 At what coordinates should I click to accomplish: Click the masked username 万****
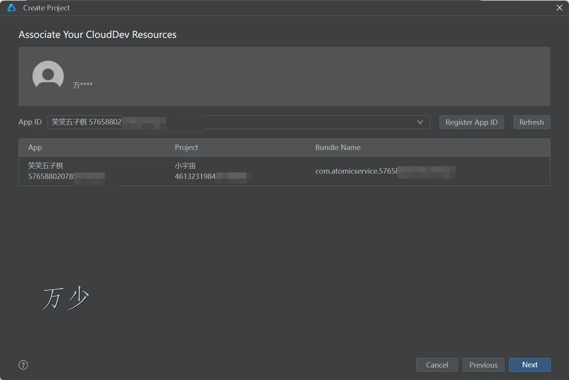[x=83, y=85]
